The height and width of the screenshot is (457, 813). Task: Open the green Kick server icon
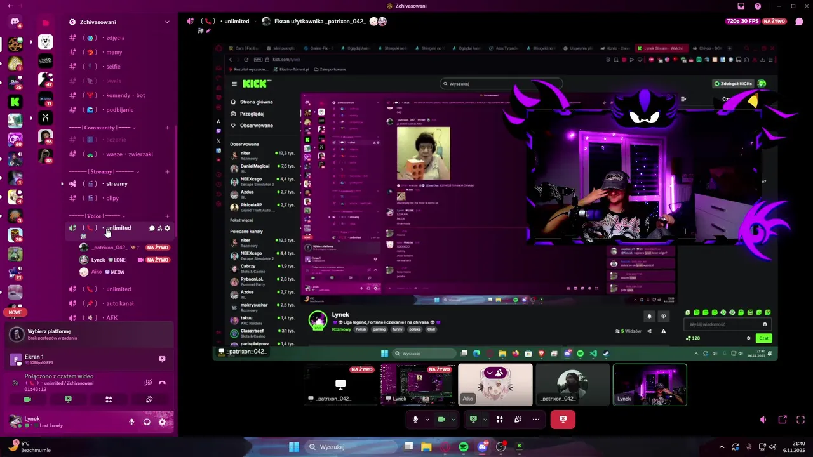(x=15, y=101)
